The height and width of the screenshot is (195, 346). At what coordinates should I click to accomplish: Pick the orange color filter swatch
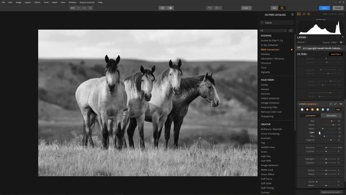[x=312, y=109]
